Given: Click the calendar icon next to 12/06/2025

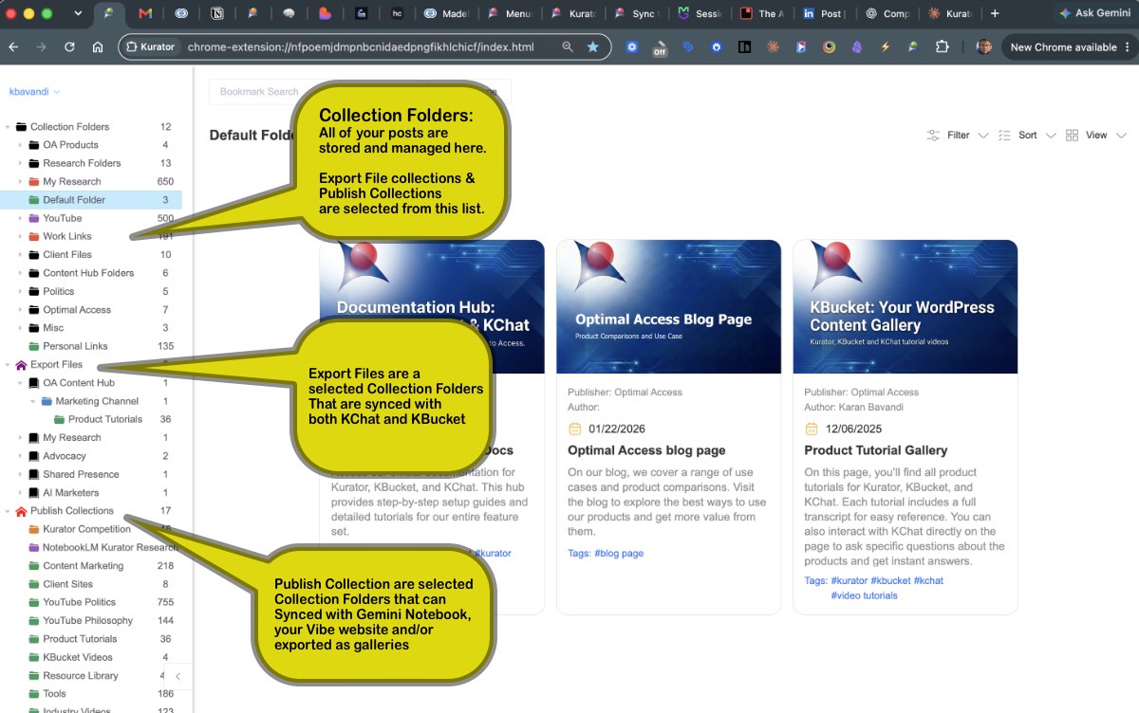Looking at the screenshot, I should [811, 429].
